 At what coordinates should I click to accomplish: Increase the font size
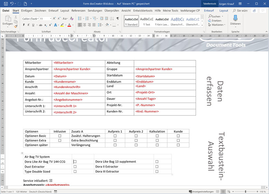click(54, 19)
